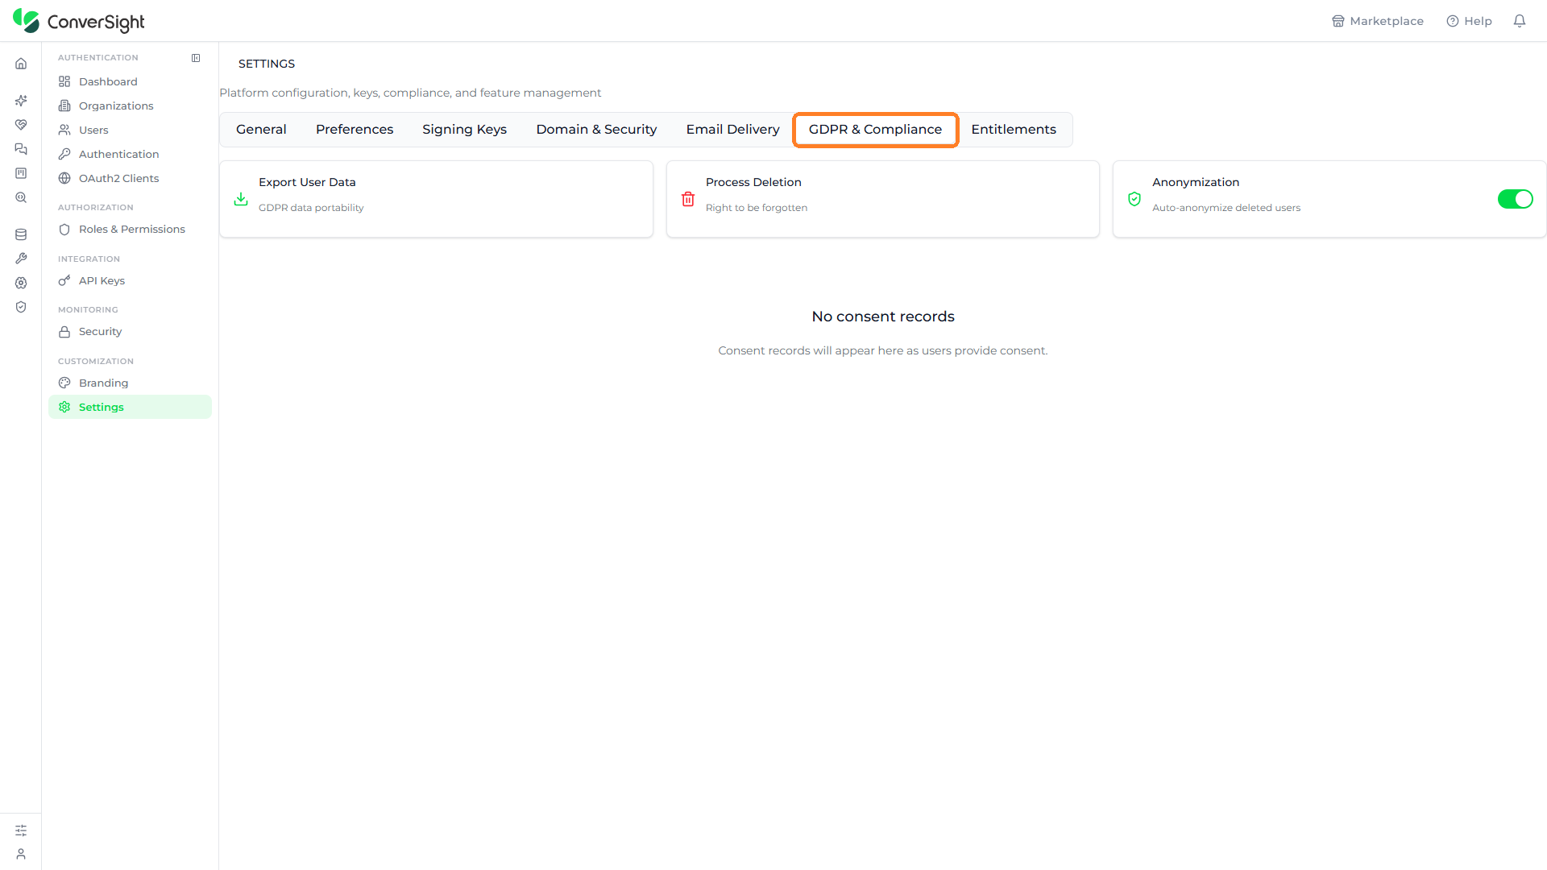Open Branding customization page
Viewport: 1547px width, 870px height.
[130, 383]
